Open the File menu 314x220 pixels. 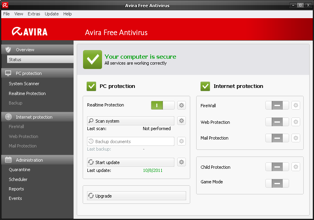point(6,14)
